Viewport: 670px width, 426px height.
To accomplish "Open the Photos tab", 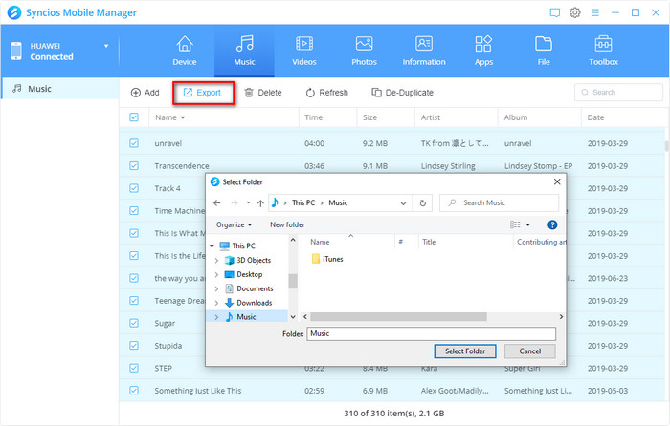I will [x=364, y=51].
